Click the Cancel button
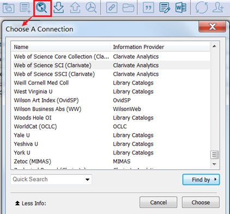This screenshot has width=230, height=214. click(x=158, y=203)
